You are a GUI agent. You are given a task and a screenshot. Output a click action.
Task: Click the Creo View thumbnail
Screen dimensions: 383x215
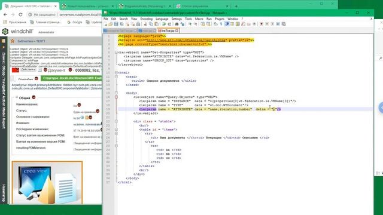[47, 182]
